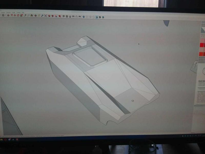Click the gray circle shape tool
This screenshot has height=154, width=205.
click(3, 15)
